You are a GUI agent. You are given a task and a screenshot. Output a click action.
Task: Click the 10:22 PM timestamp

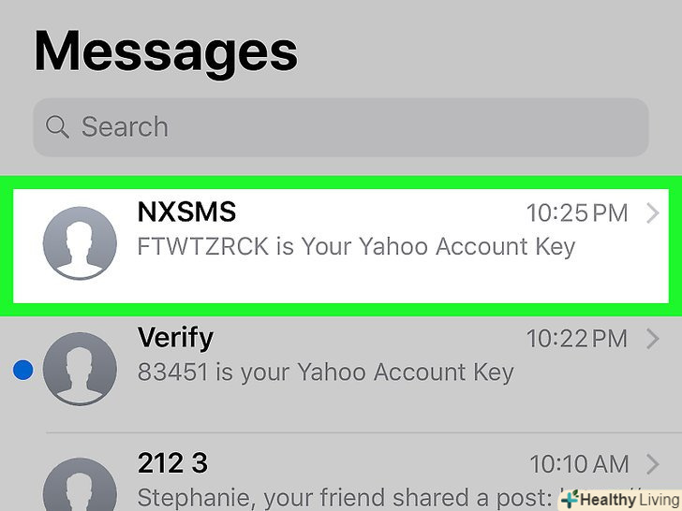point(577,338)
